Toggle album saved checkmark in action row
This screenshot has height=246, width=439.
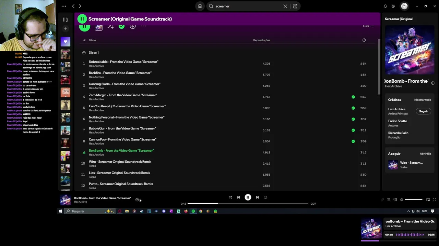pos(121,26)
